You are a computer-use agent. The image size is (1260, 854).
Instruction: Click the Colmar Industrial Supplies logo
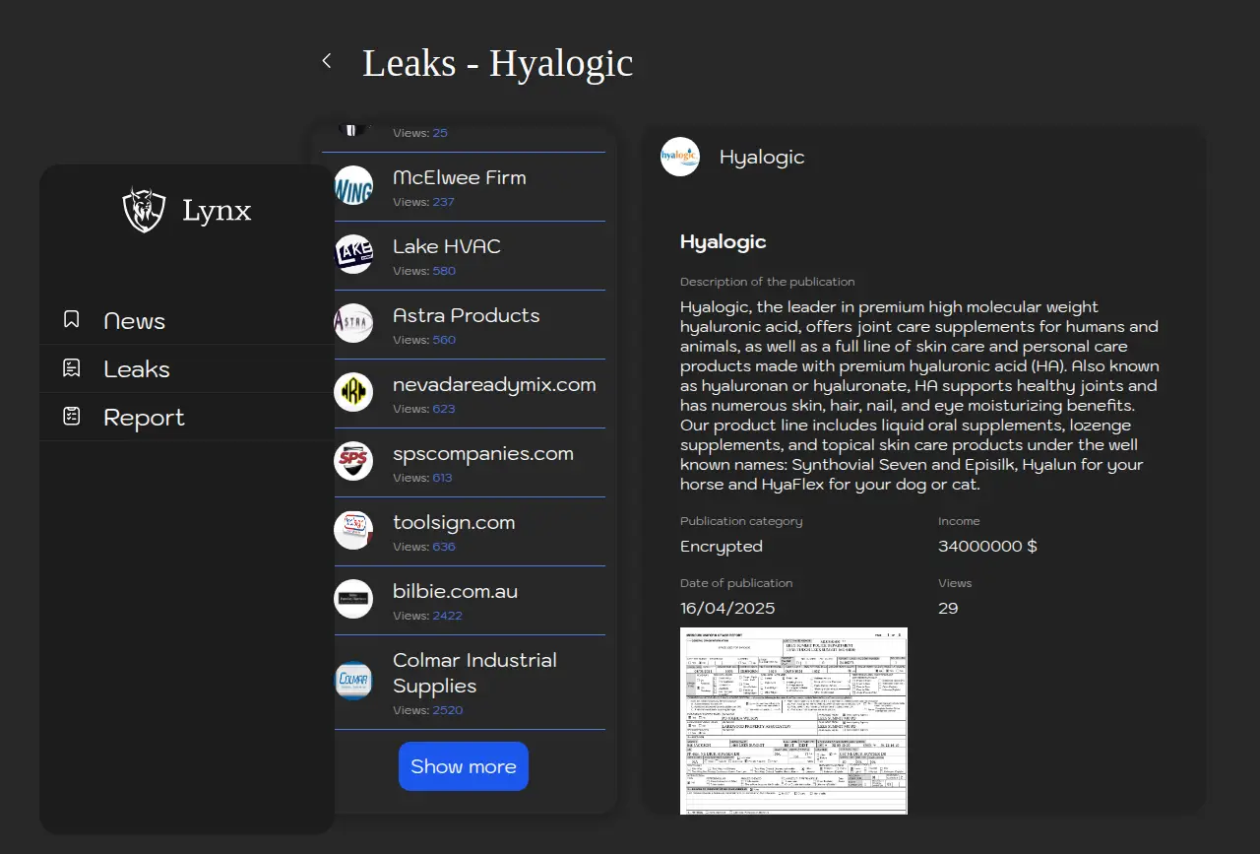pyautogui.click(x=353, y=681)
